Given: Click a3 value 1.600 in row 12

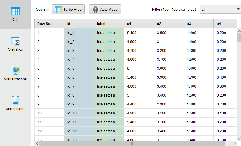Looking at the screenshot, I should 199,131.
